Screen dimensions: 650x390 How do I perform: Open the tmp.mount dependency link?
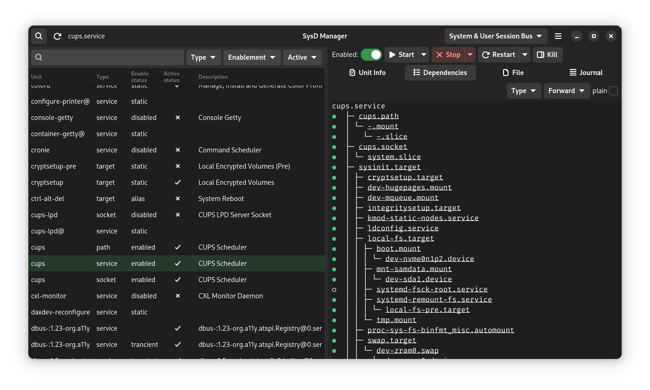click(396, 320)
